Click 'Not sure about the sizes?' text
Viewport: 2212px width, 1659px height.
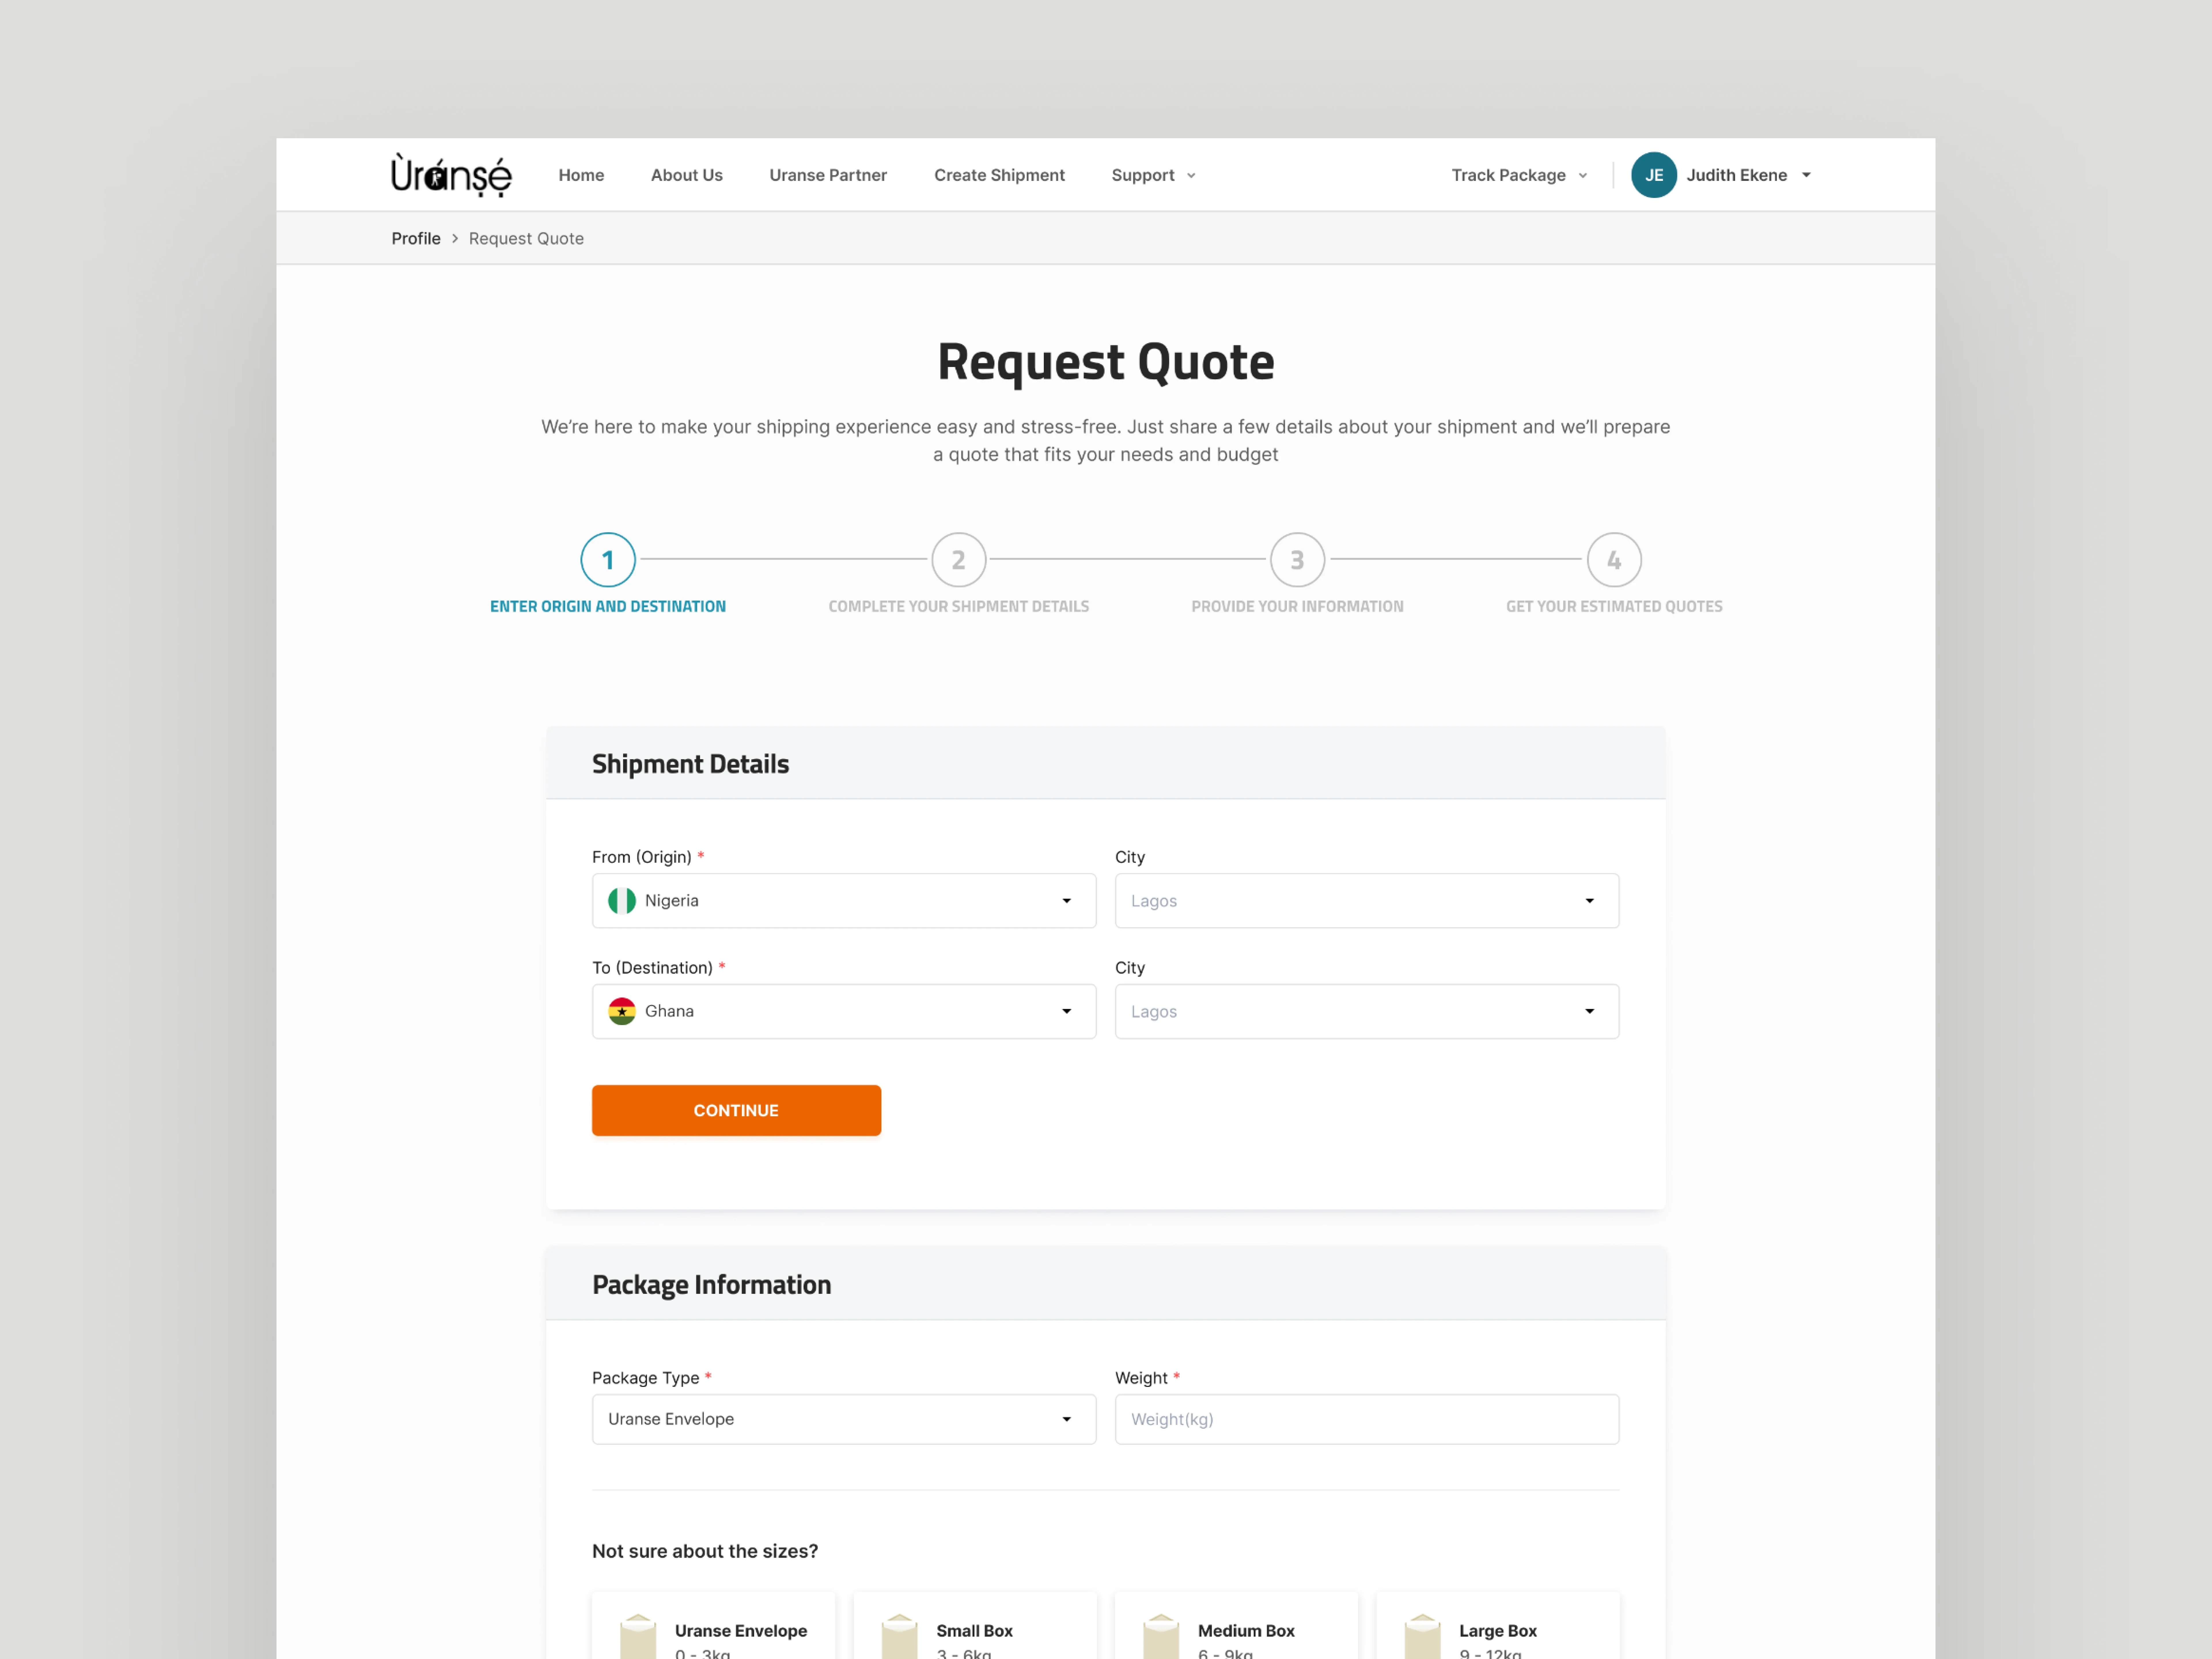coord(705,1551)
